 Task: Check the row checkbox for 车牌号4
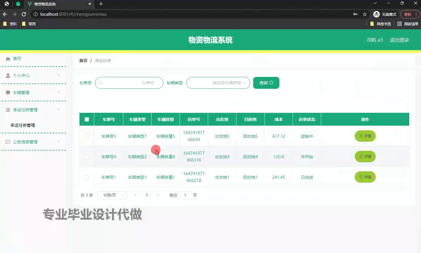coord(86,157)
